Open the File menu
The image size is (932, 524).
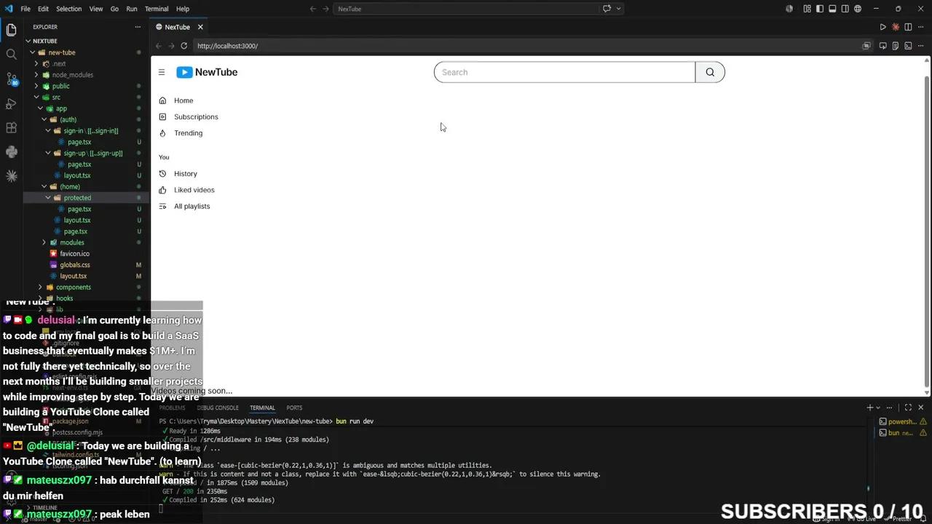pyautogui.click(x=25, y=9)
